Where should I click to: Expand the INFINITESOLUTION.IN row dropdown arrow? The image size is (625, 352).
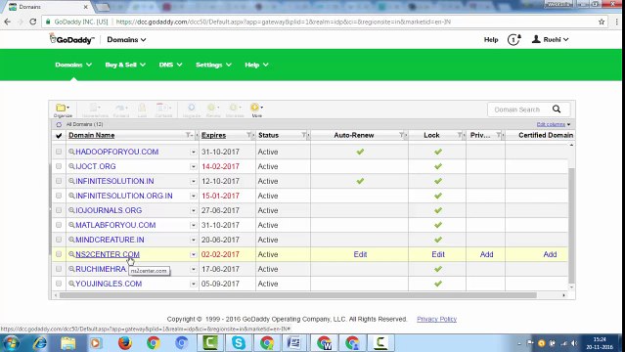194,182
